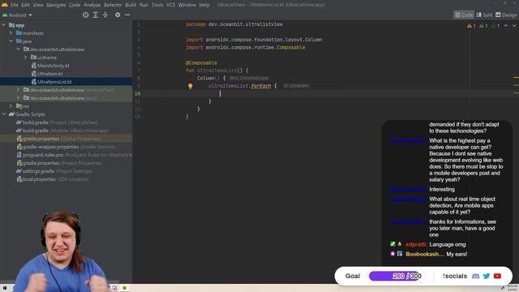
Task: Open the Android project view dropdown
Action: point(18,15)
